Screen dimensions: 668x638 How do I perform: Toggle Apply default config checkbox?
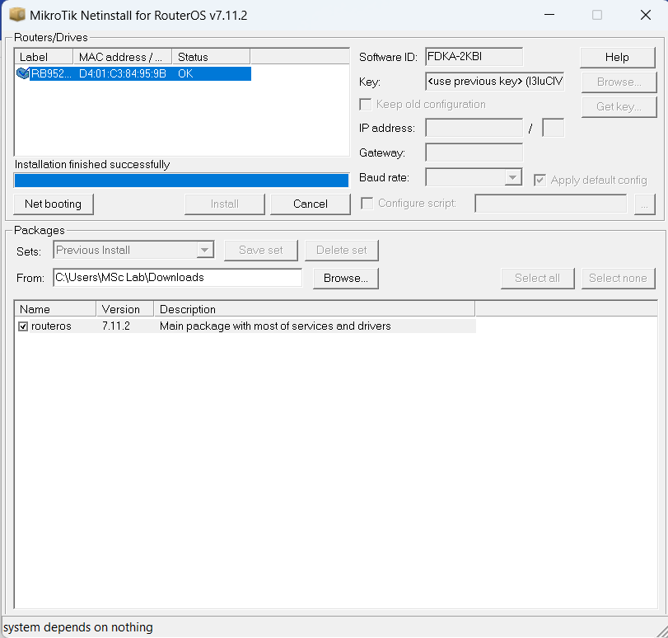[x=540, y=180]
